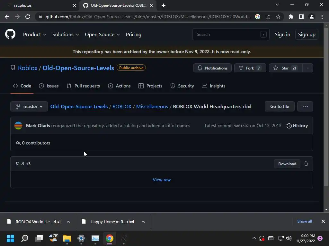Open the Star lists dropdown arrow
The width and height of the screenshot is (329, 246).
(x=307, y=68)
